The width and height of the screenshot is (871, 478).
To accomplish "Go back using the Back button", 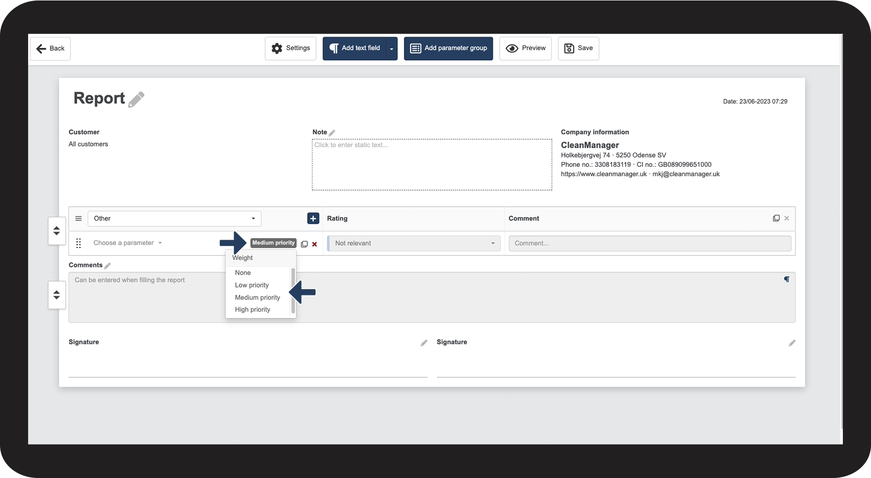I will click(50, 48).
